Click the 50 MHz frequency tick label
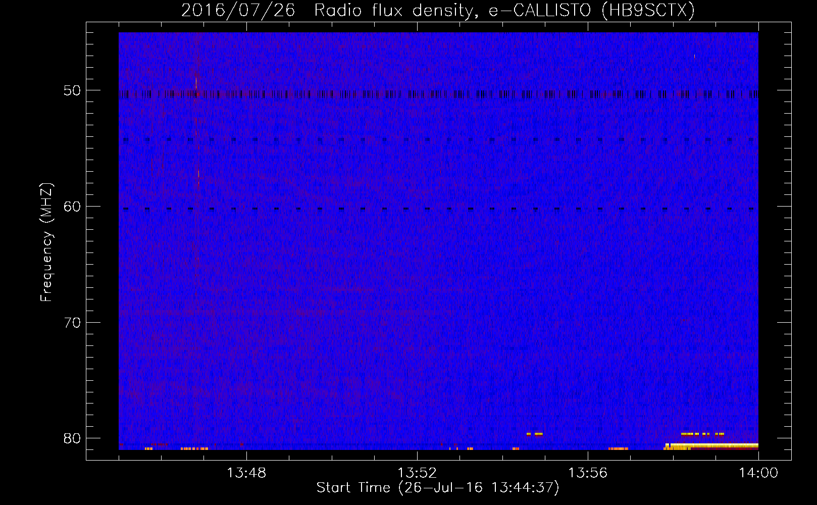 [72, 90]
